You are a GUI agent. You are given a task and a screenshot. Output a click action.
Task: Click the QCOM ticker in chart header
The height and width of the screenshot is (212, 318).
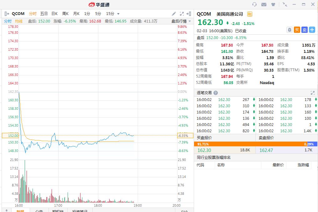pos(18,13)
